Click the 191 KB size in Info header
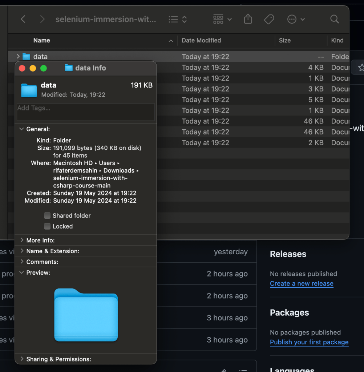Screen dimensions: 364x372 [142, 85]
